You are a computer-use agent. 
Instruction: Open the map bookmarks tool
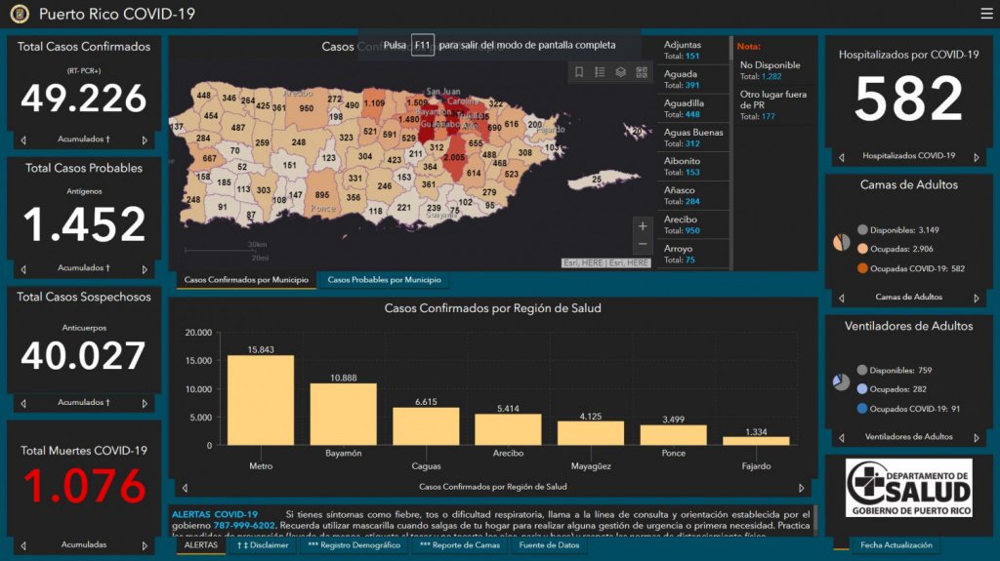pos(579,72)
